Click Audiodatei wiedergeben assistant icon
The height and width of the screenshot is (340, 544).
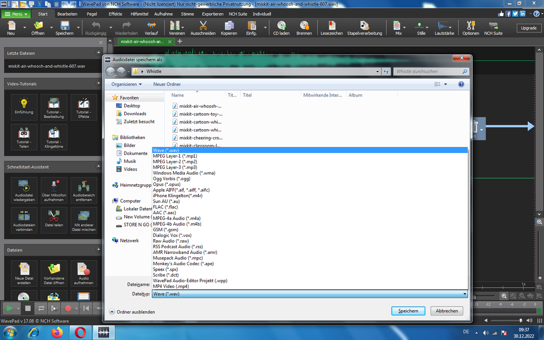click(24, 190)
